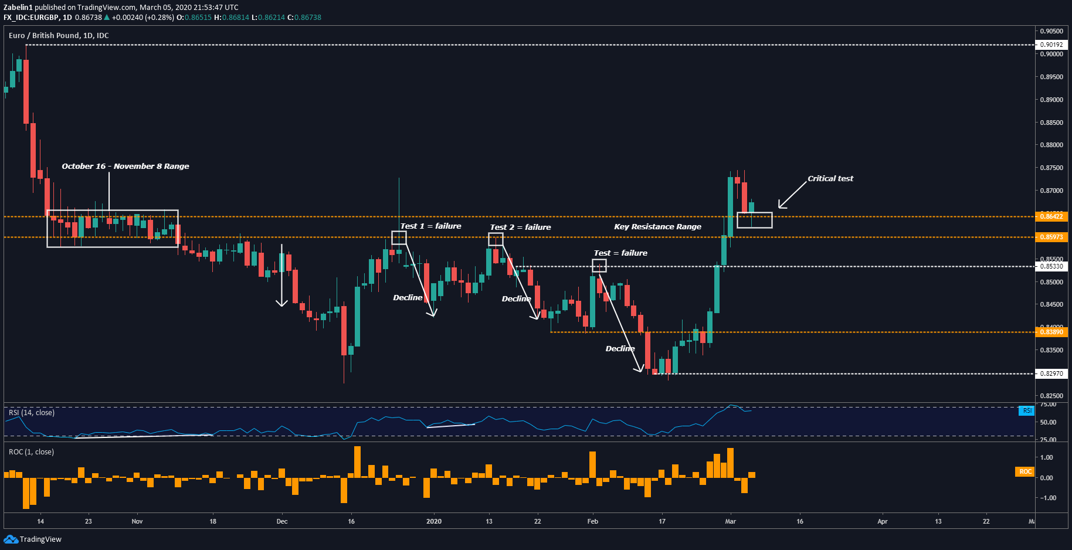Click the 'Test 1 = failure' label
This screenshot has height=550, width=1072.
coord(430,226)
